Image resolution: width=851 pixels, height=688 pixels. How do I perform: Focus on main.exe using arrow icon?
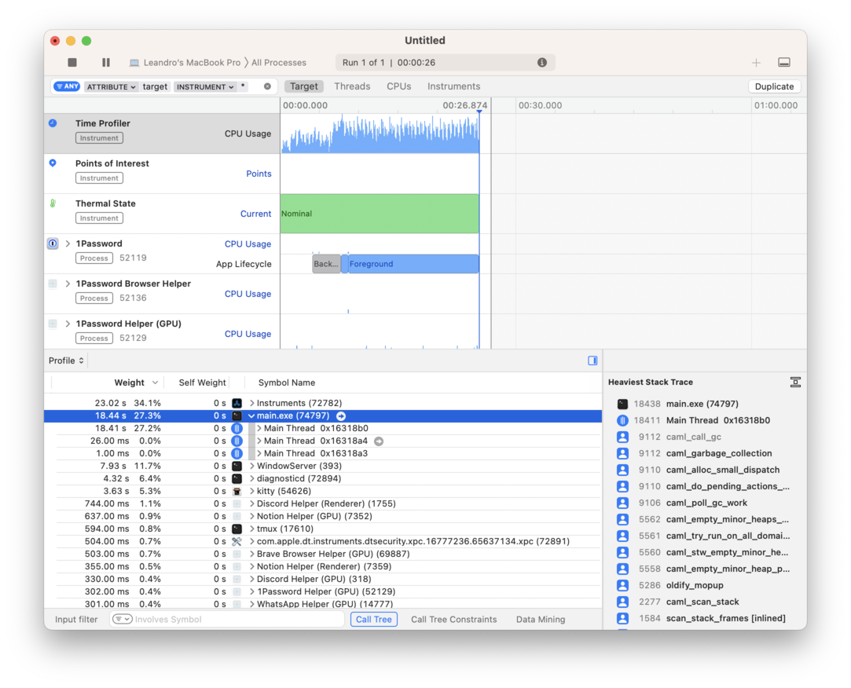[x=341, y=416]
